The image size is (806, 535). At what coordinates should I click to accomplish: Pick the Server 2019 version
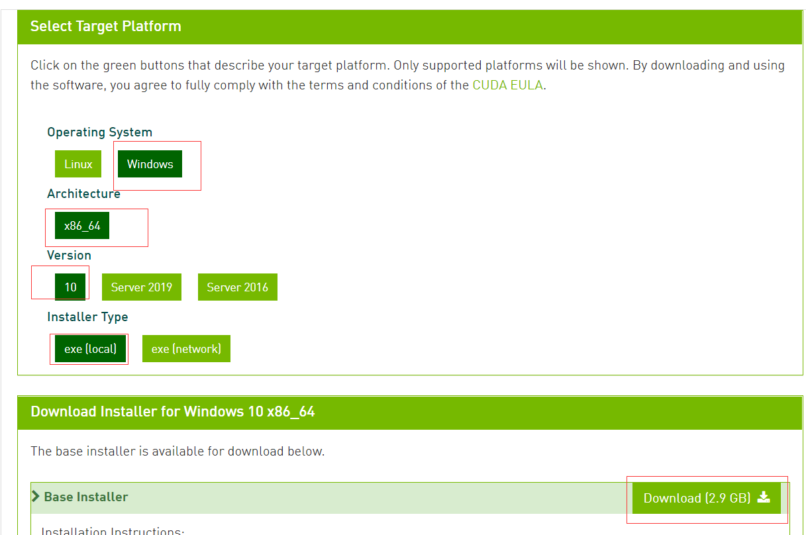(x=142, y=287)
